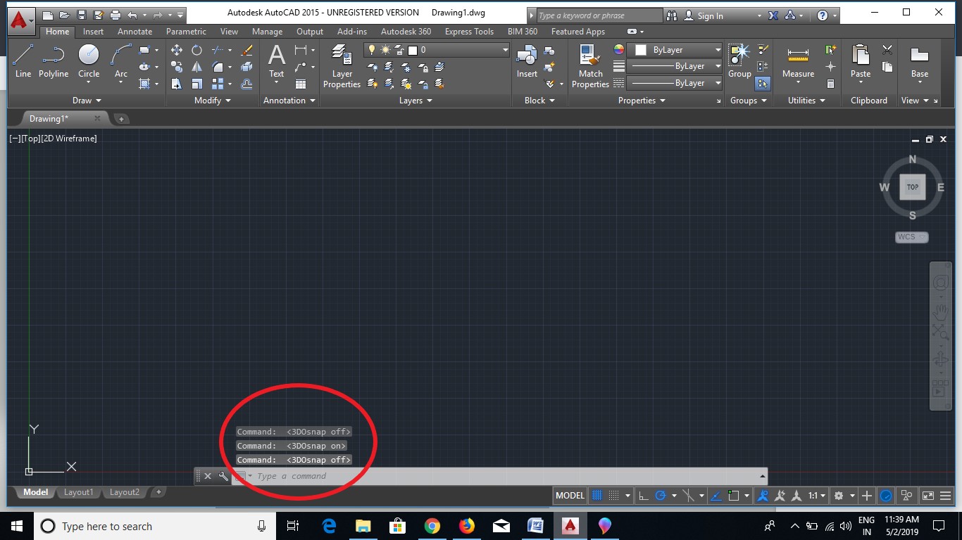Toggle the grid display in status bar

coord(595,496)
